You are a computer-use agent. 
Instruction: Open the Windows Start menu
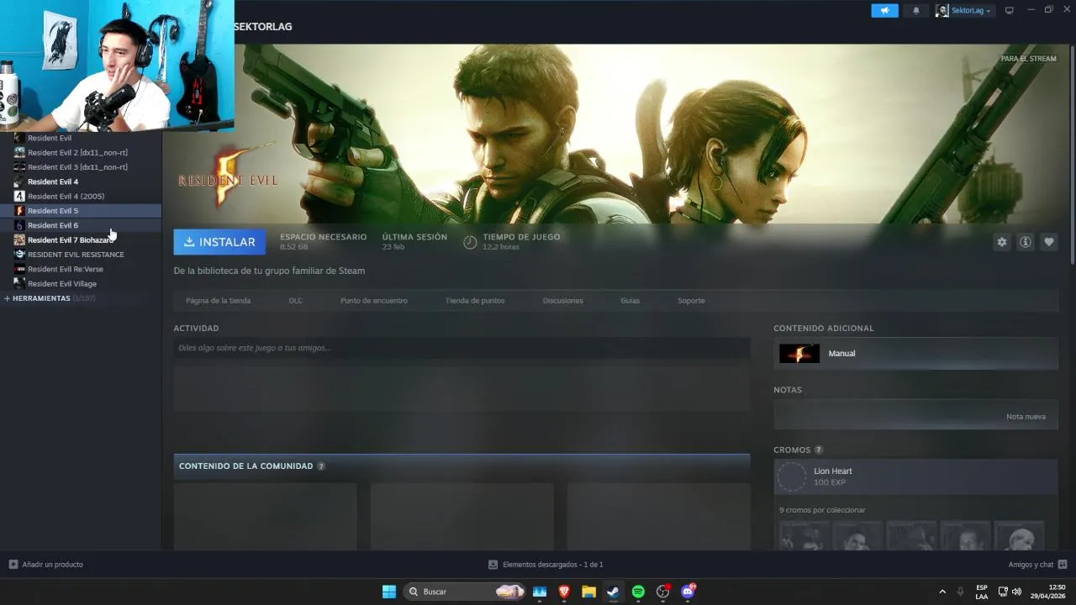click(x=389, y=592)
